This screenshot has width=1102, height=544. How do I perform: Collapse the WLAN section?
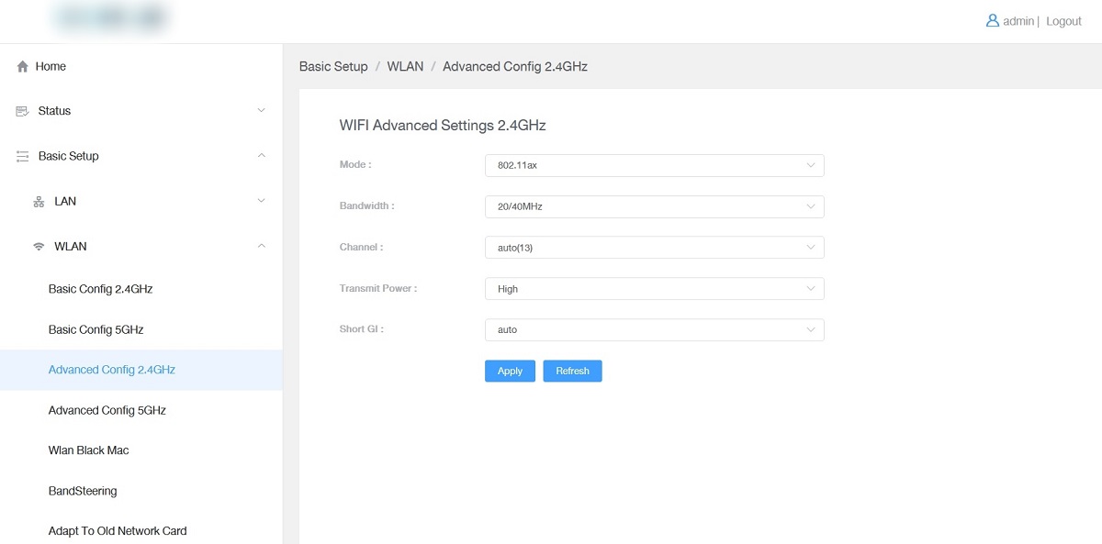(263, 246)
